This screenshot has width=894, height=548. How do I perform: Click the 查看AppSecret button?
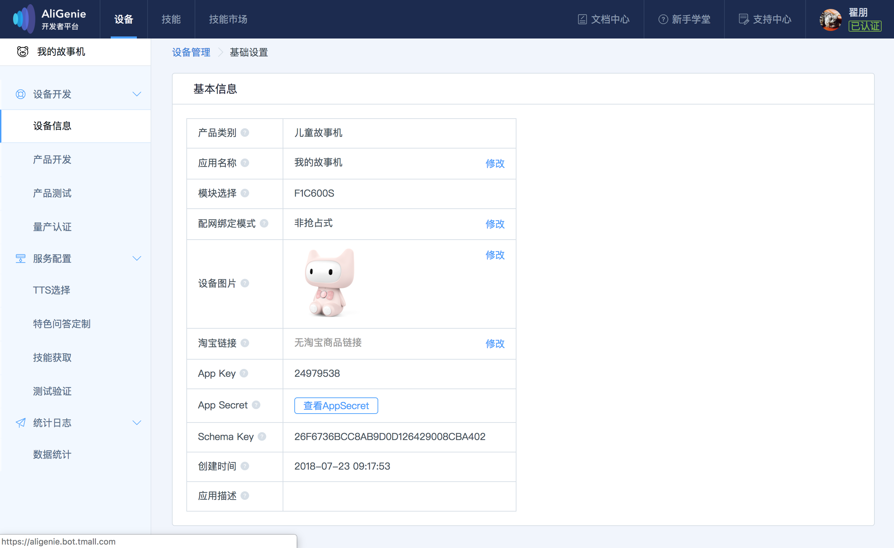(x=336, y=405)
